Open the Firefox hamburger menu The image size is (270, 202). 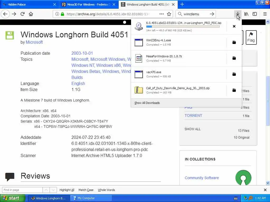pos(265,14)
